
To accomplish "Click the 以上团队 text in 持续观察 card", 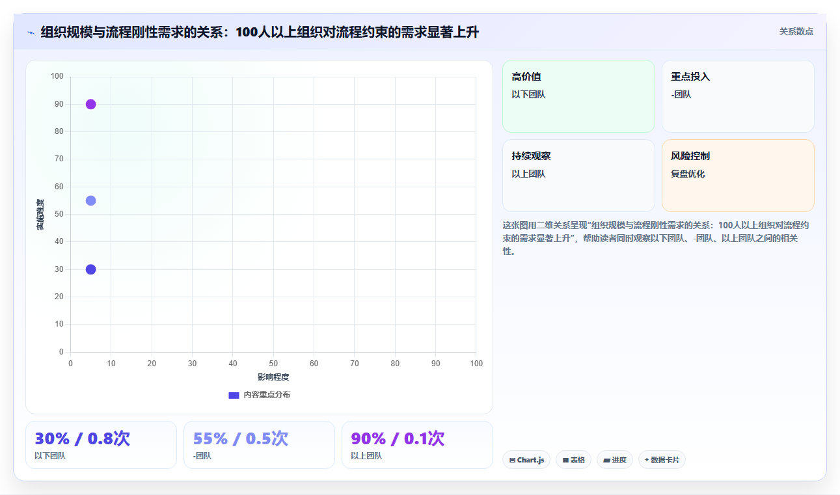I will (x=528, y=174).
